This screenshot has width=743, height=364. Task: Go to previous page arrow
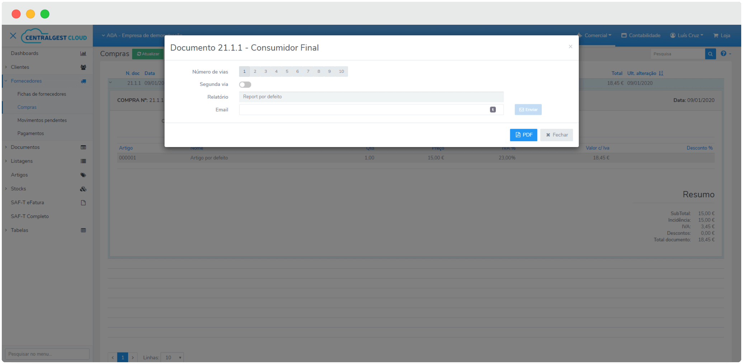tap(113, 358)
